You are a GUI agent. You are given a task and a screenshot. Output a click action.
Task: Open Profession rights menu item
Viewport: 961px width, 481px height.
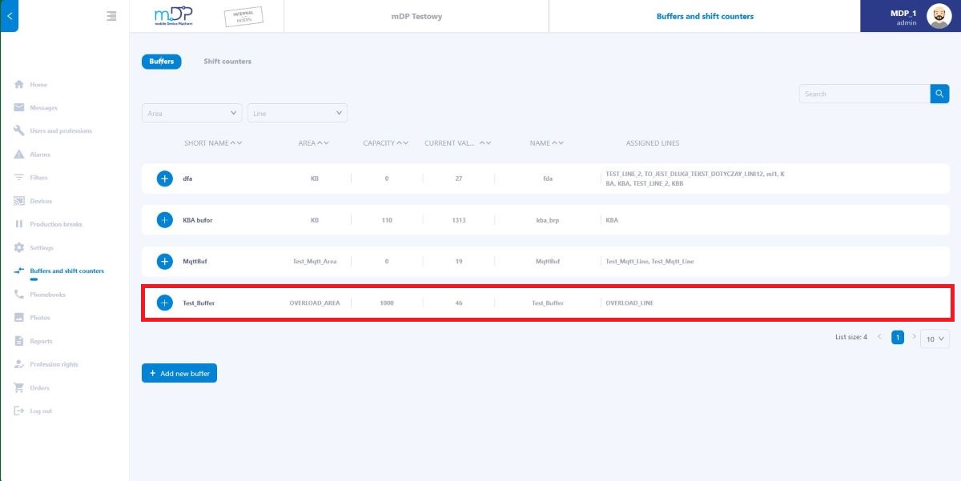tap(54, 364)
